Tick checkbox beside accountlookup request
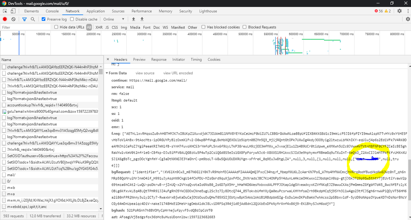Viewport: 411px width, 220px height. pos(4,105)
